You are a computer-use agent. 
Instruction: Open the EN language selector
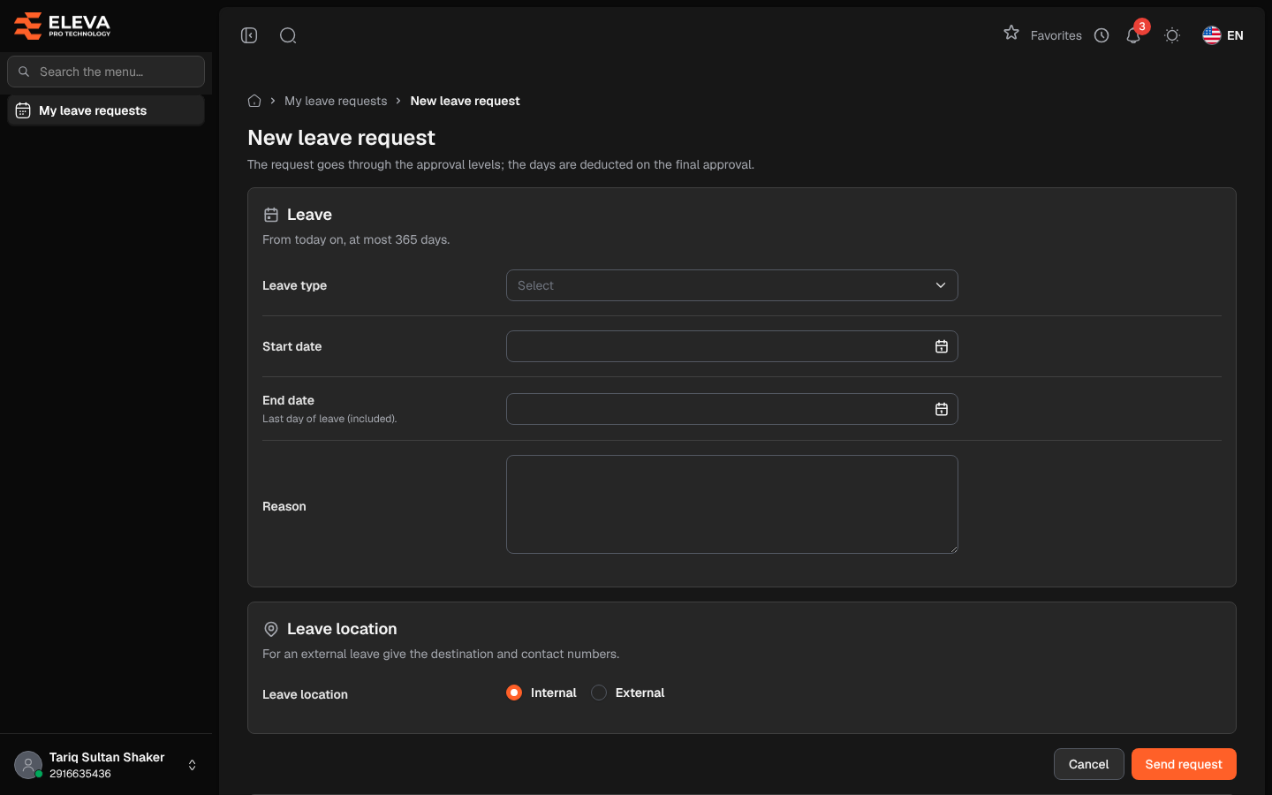(x=1223, y=35)
